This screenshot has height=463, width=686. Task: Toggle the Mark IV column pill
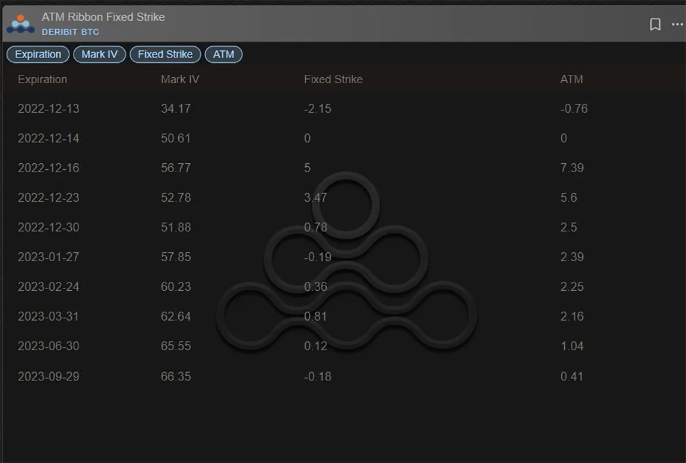coord(99,54)
